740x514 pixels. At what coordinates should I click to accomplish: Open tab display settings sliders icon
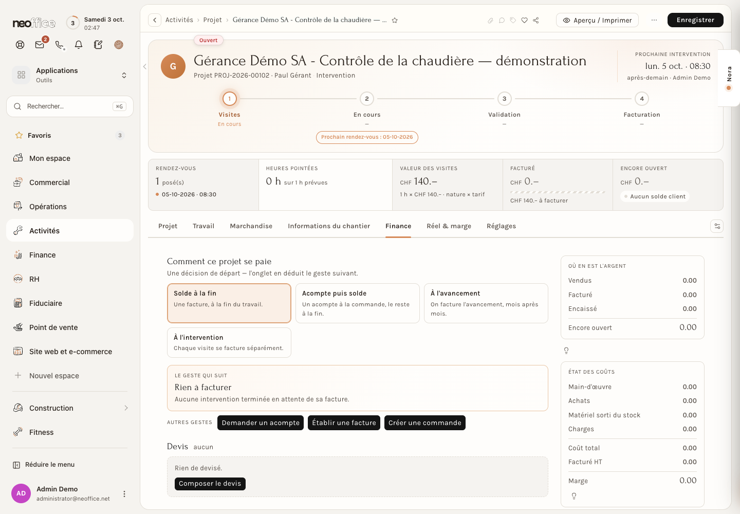click(x=717, y=226)
